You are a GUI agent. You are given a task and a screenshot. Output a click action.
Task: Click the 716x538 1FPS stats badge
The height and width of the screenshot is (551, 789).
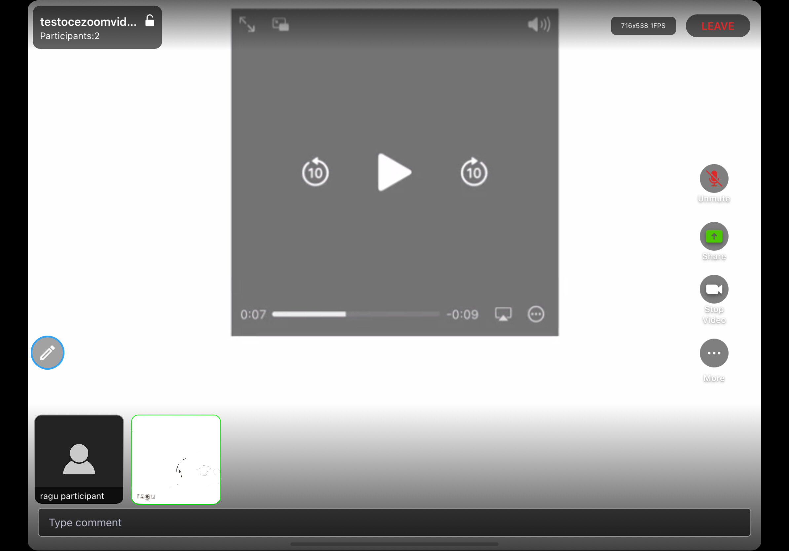click(x=643, y=26)
